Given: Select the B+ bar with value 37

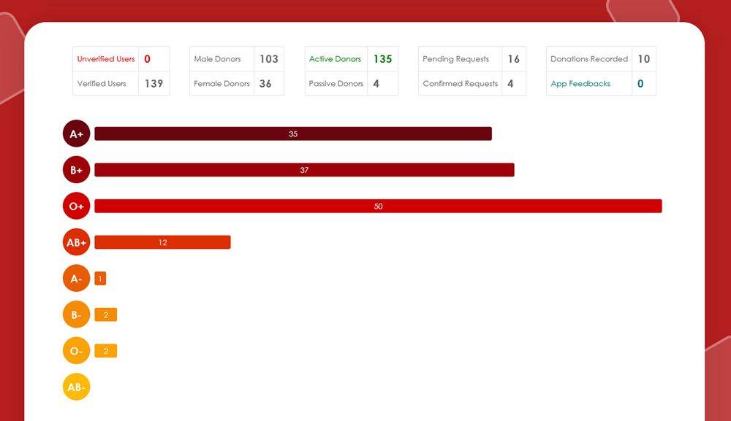Looking at the screenshot, I should (x=304, y=170).
